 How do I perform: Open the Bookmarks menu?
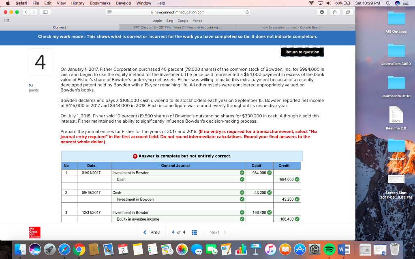coord(100,3)
